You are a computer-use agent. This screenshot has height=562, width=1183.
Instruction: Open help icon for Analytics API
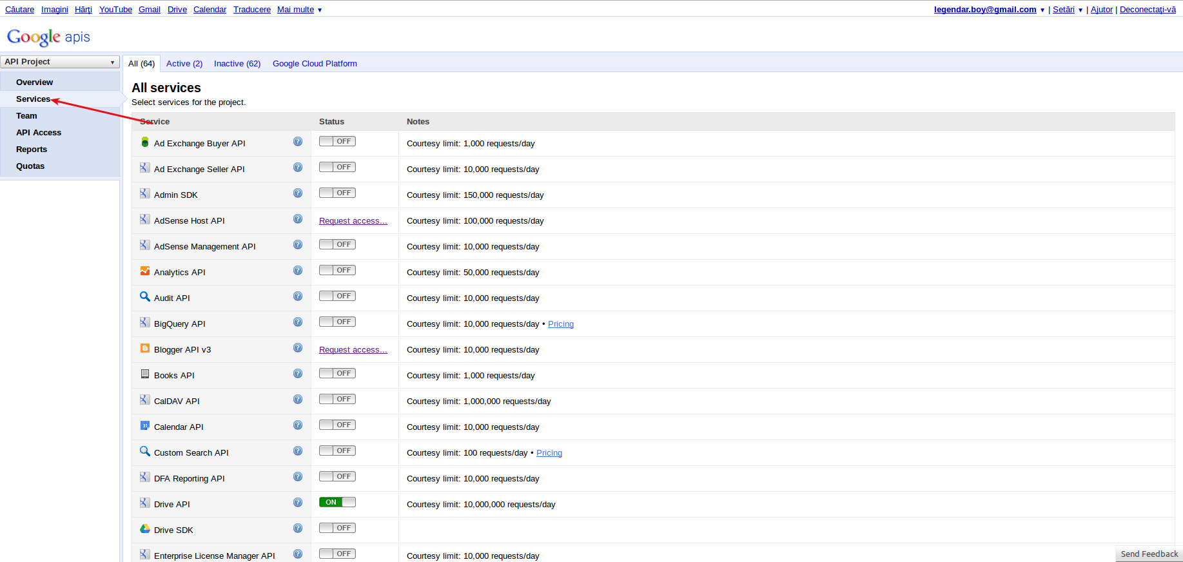click(x=298, y=270)
